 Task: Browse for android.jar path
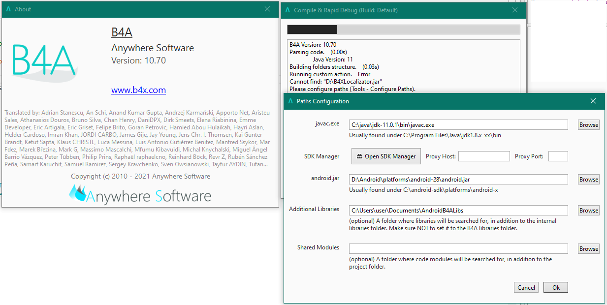588,180
